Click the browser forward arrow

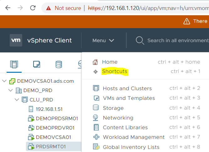20,8
